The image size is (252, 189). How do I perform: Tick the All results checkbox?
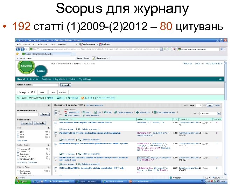(56, 111)
